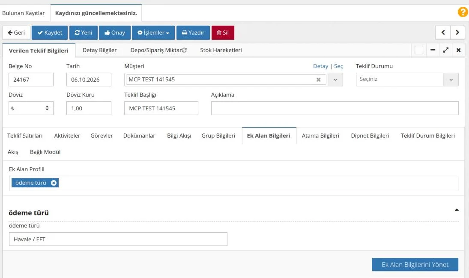Go to previous record with left chevron
Image resolution: width=469 pixels, height=278 pixels.
pyautogui.click(x=443, y=33)
